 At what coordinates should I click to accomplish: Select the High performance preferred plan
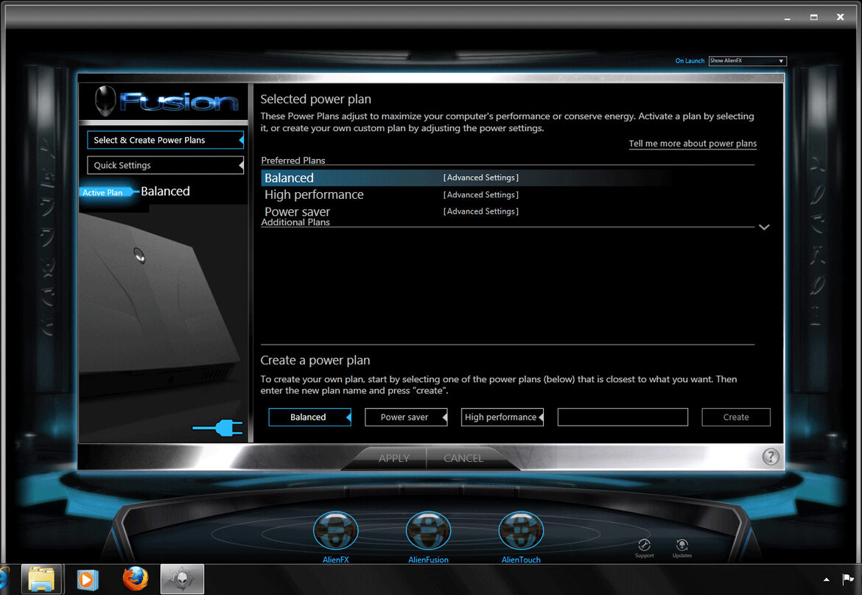(x=314, y=194)
